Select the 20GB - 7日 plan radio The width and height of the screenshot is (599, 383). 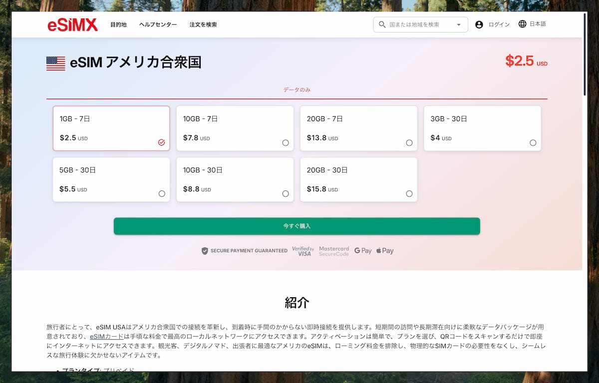click(x=409, y=143)
